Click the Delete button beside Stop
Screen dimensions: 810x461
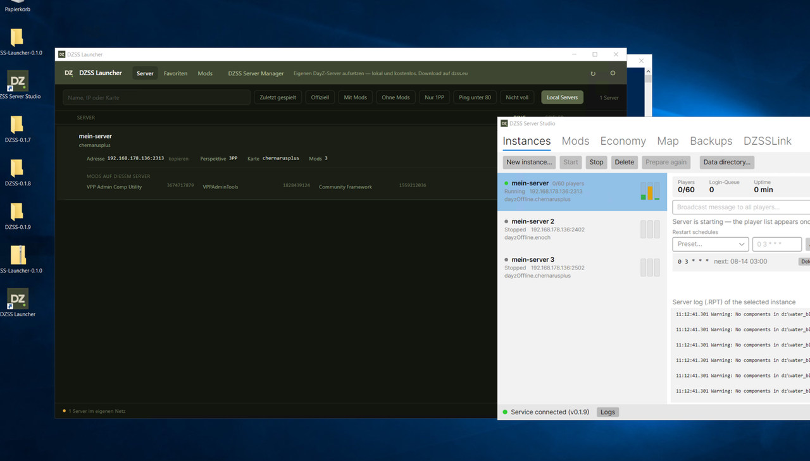pos(624,162)
